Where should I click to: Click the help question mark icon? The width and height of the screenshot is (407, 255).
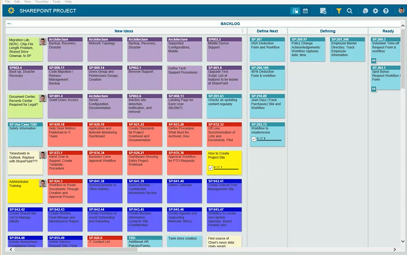[x=386, y=10]
